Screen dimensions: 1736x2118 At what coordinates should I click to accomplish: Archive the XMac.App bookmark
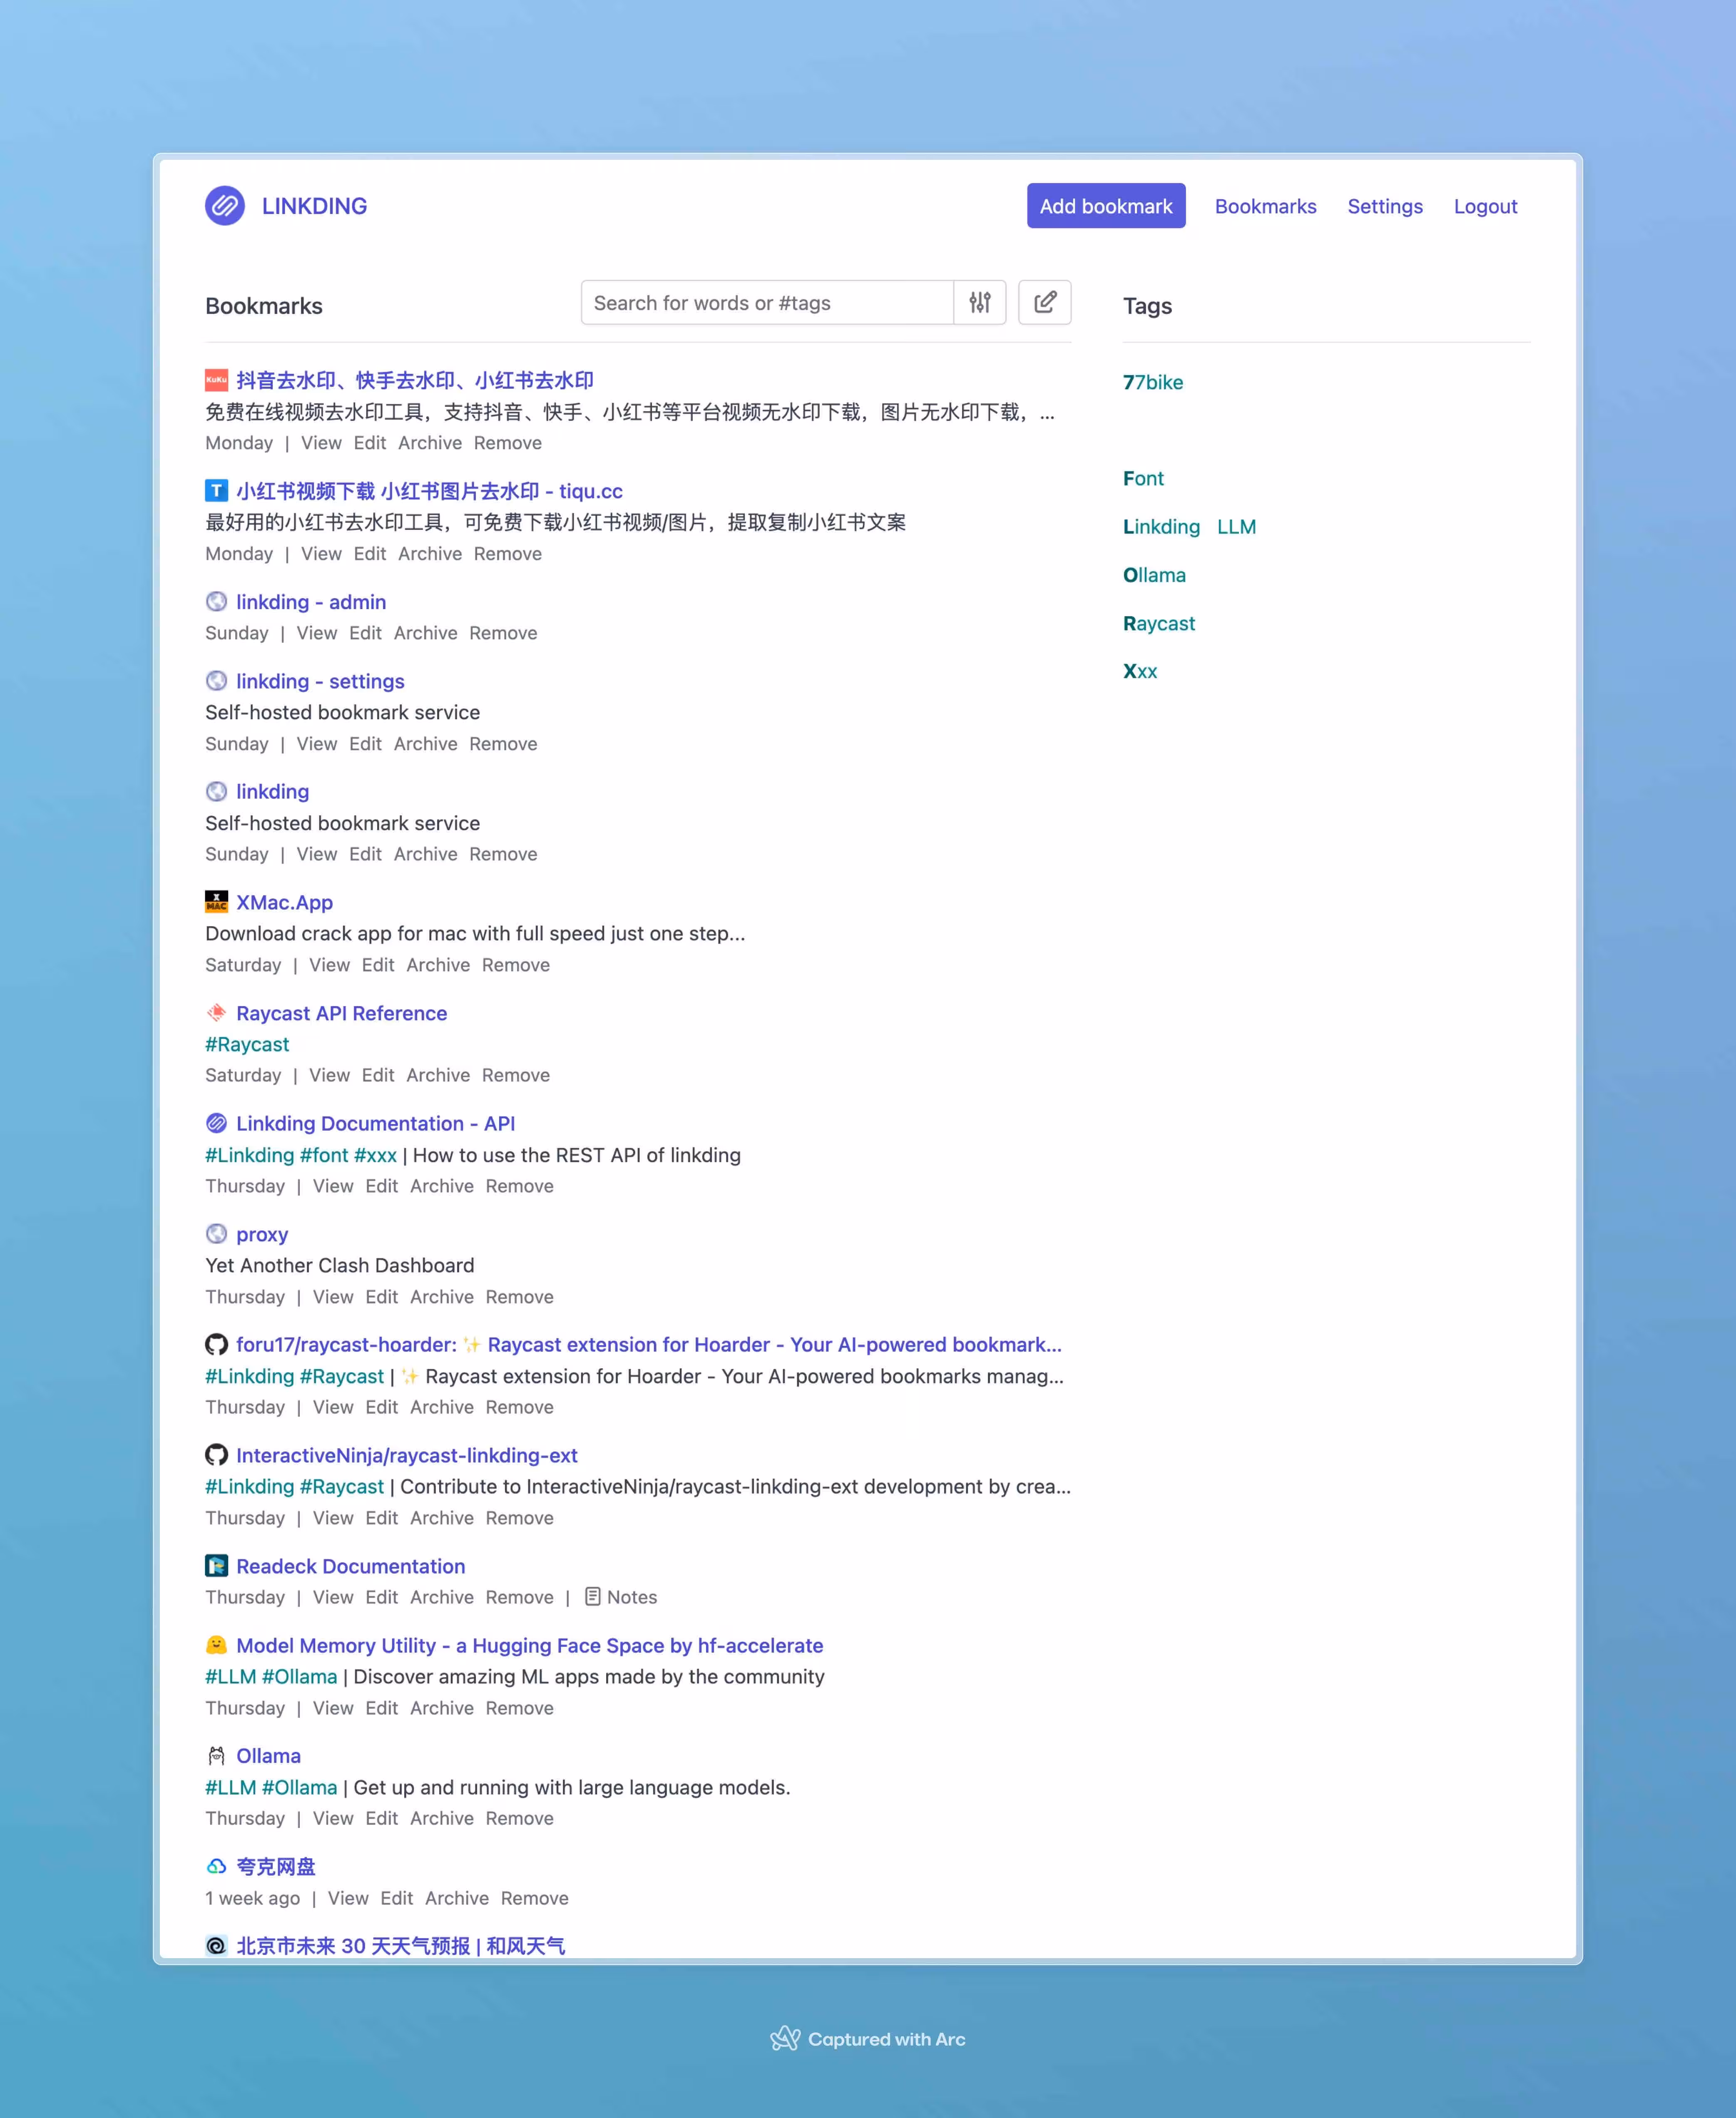click(437, 965)
